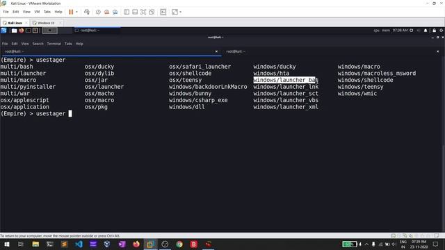Open the Kali file manager panel icon
The image size is (445, 250).
14,31
